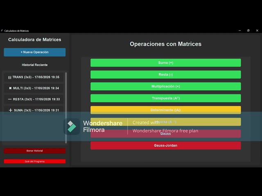Image resolution: width=262 pixels, height=196 pixels.
Task: Click the Historial Reciente heading
Action: point(34,65)
